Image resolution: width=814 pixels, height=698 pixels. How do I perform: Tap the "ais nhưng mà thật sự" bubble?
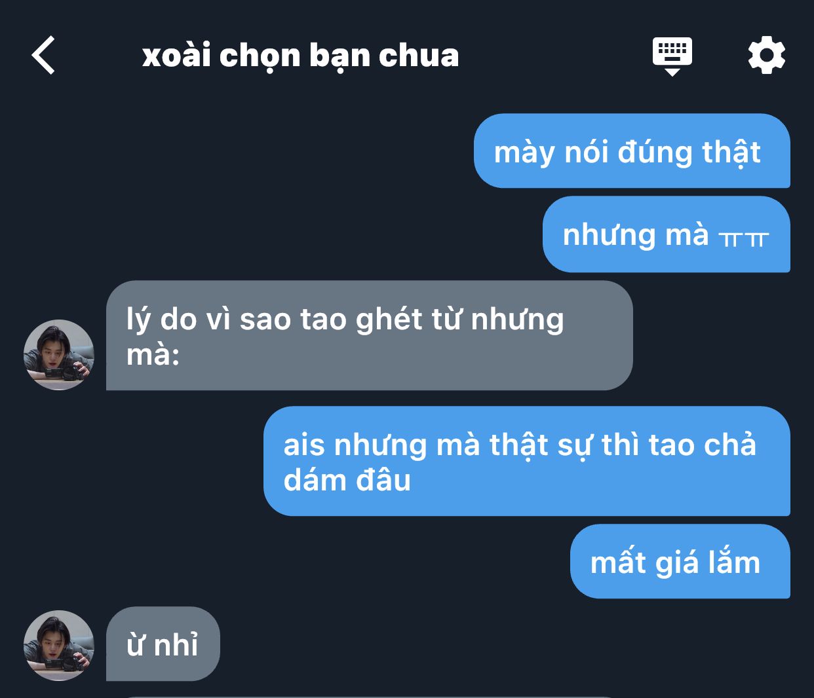[x=527, y=461]
